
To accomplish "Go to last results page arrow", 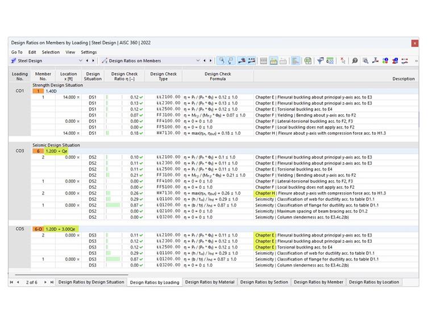I will click(x=52, y=282).
